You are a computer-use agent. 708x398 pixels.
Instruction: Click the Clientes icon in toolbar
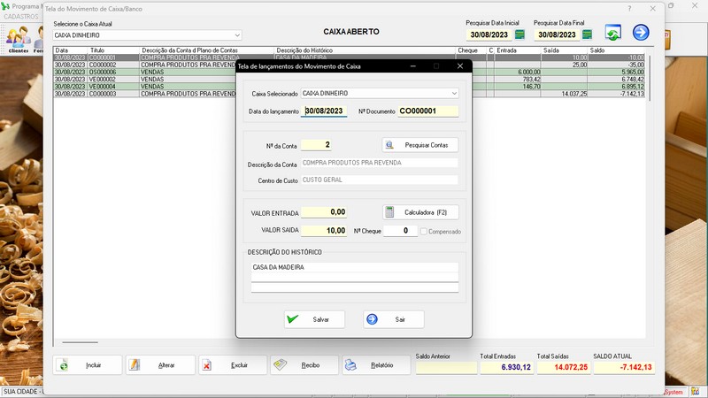(x=18, y=40)
